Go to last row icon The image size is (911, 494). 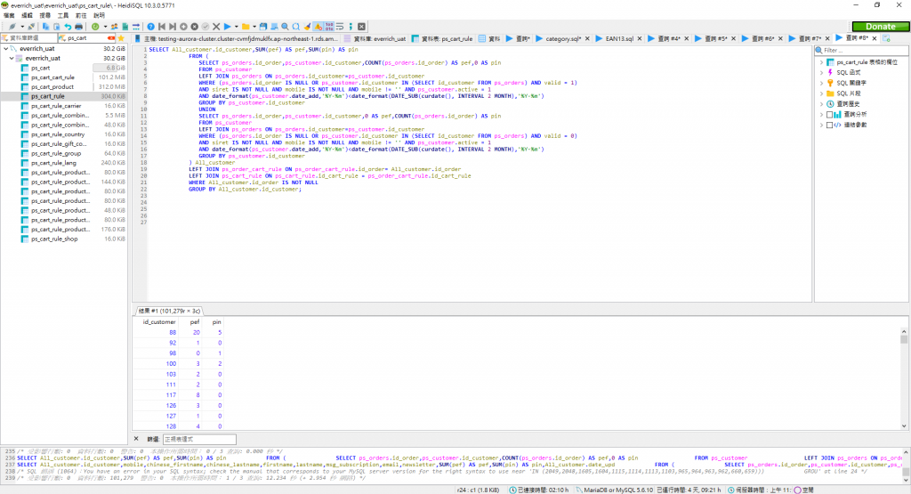pyautogui.click(x=173, y=27)
